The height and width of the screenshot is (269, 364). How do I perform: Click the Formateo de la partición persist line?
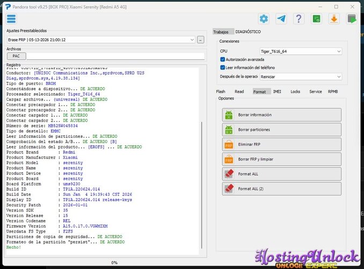click(65, 242)
